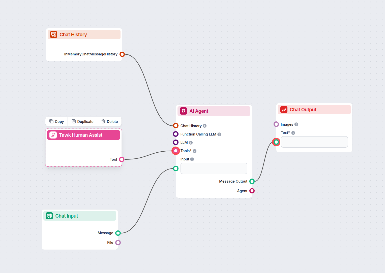The width and height of the screenshot is (385, 273).
Task: Click the Agent output port
Action: coord(252,191)
